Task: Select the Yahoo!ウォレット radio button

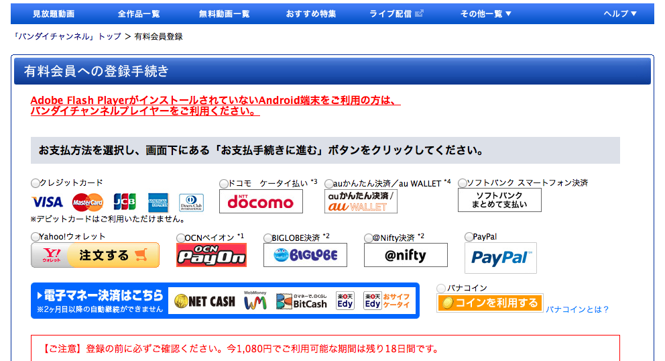Action: (36, 237)
